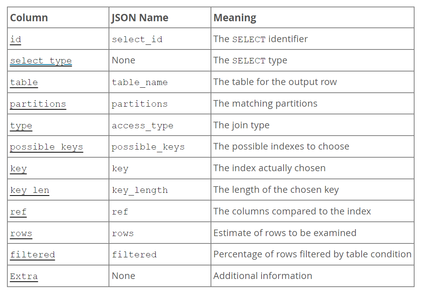
Task: Click the access_type JSON name cell
Action: click(143, 126)
